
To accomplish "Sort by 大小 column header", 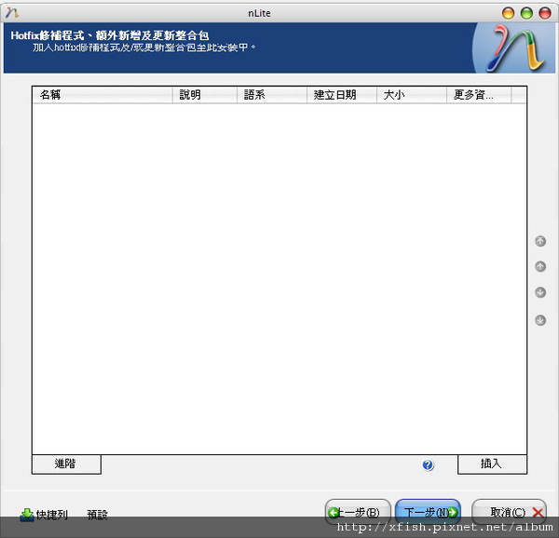I will click(x=412, y=95).
